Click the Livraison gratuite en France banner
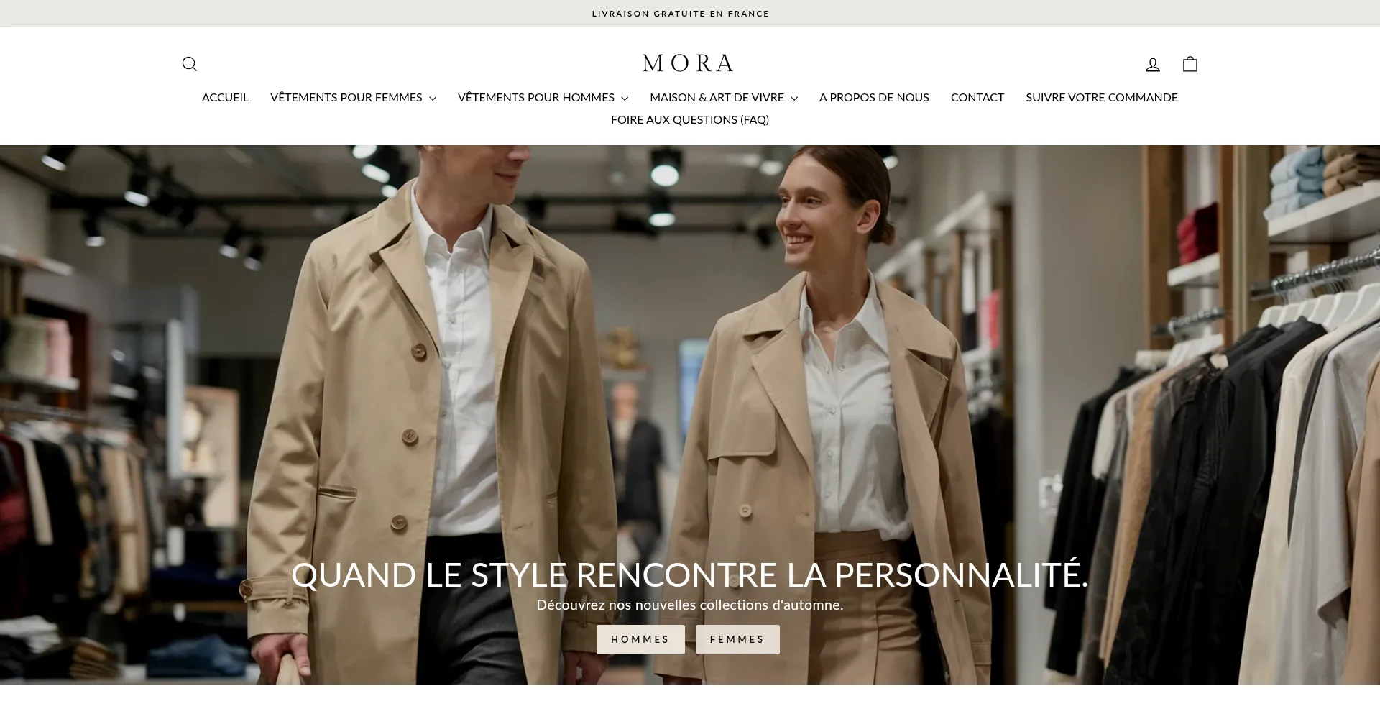Viewport: 1380px width, 714px height. tap(681, 14)
